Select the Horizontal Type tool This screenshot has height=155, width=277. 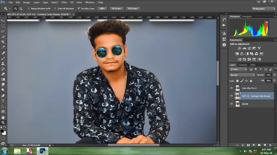(3, 101)
